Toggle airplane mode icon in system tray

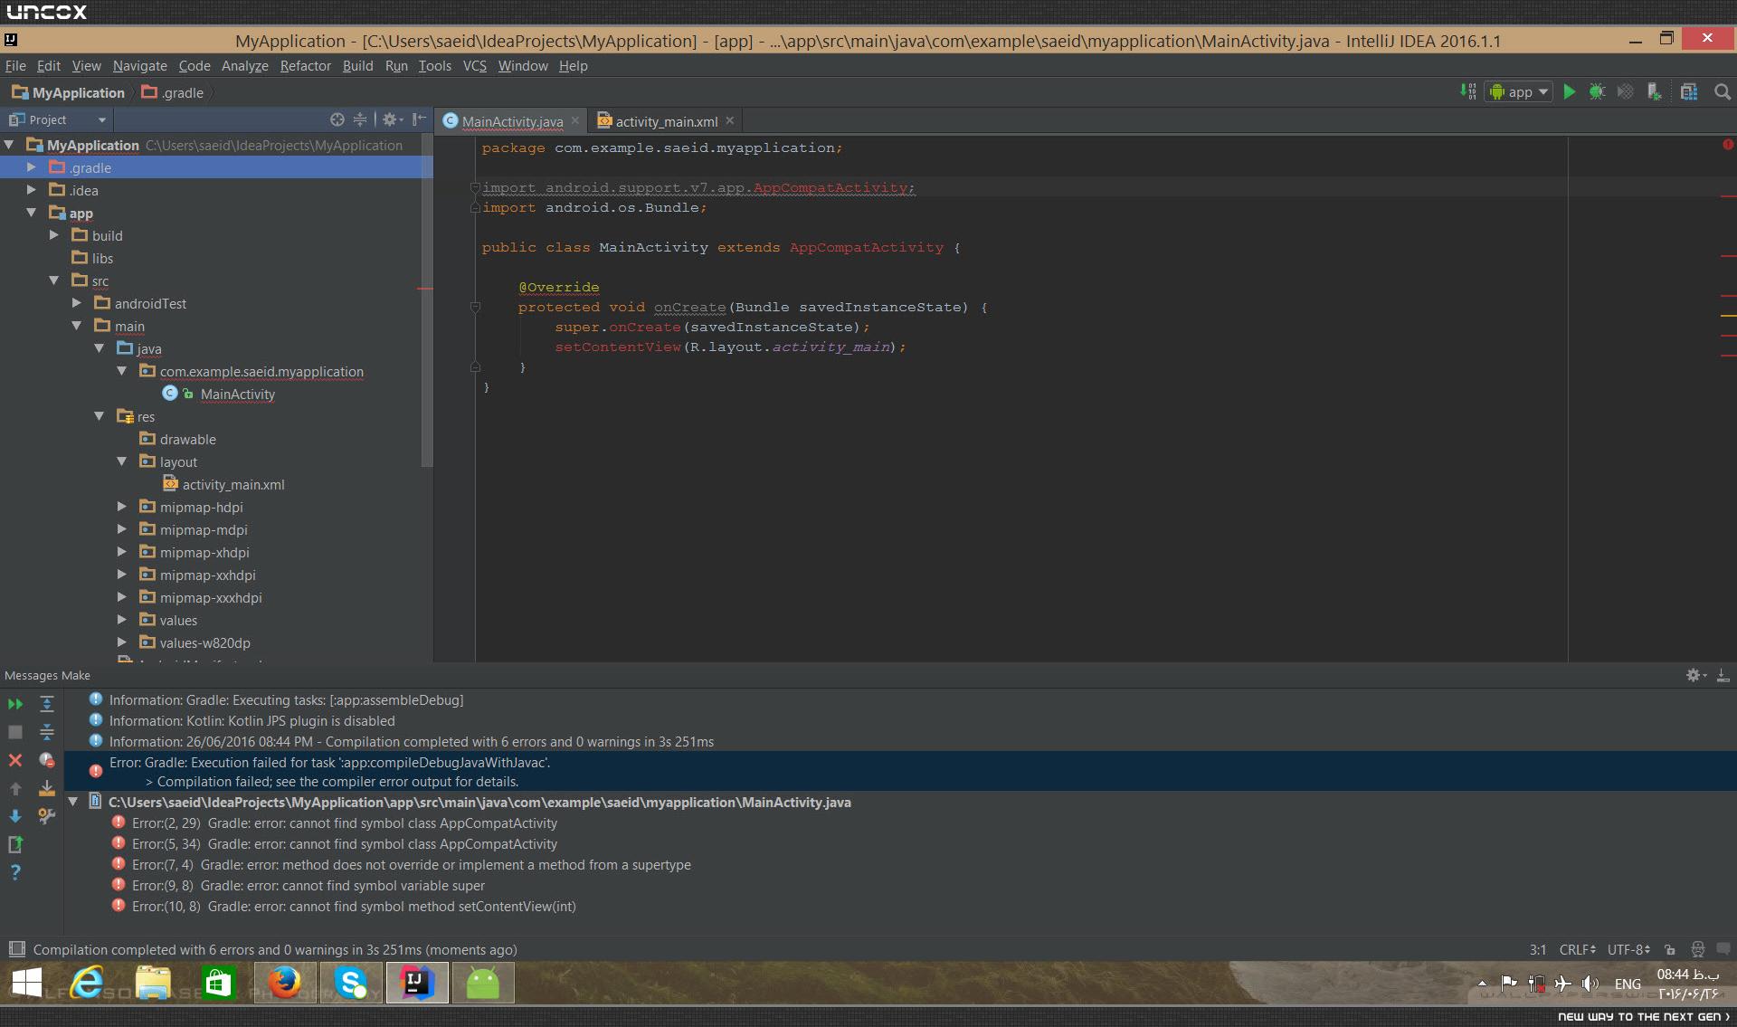click(x=1563, y=984)
